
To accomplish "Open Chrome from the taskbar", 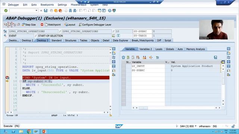I will pos(29,131).
